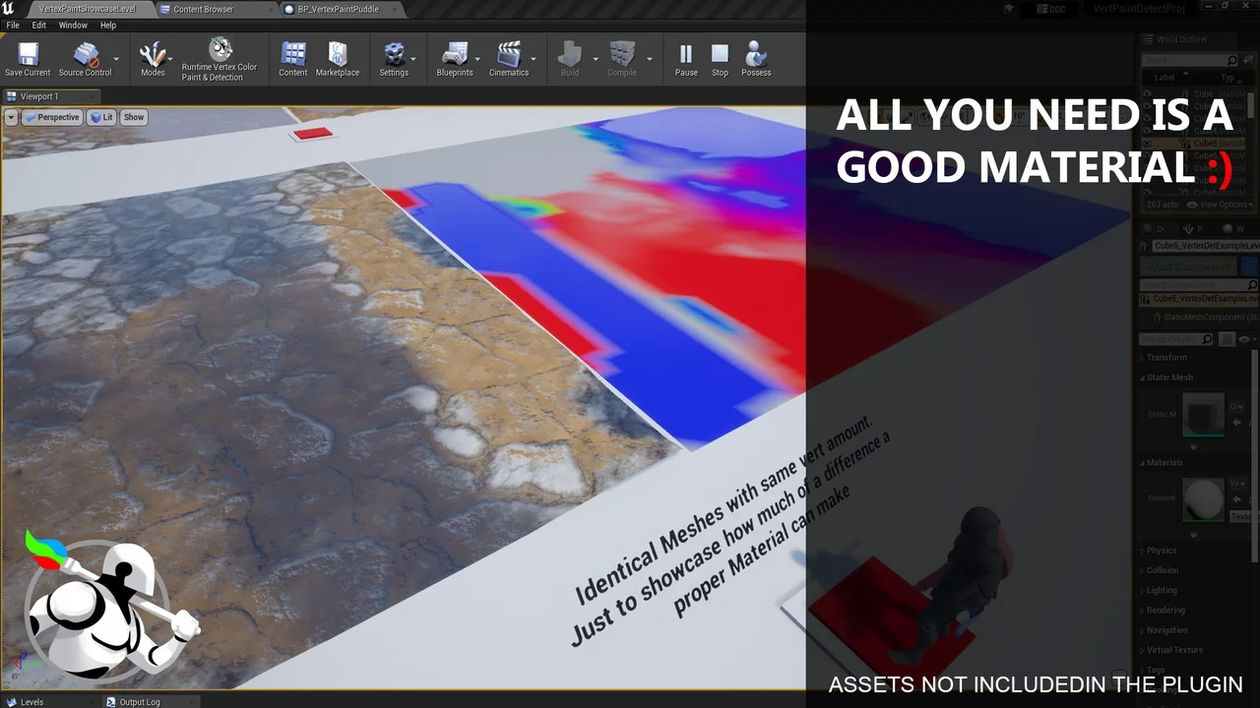The width and height of the screenshot is (1260, 708).
Task: Click the Search Details input field
Action: 1174,338
